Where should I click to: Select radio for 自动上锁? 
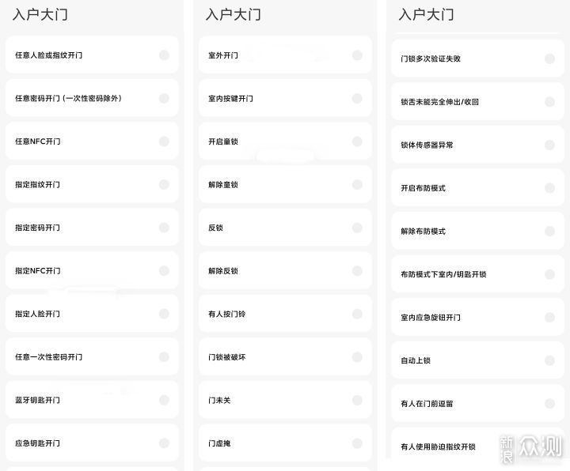[549, 360]
